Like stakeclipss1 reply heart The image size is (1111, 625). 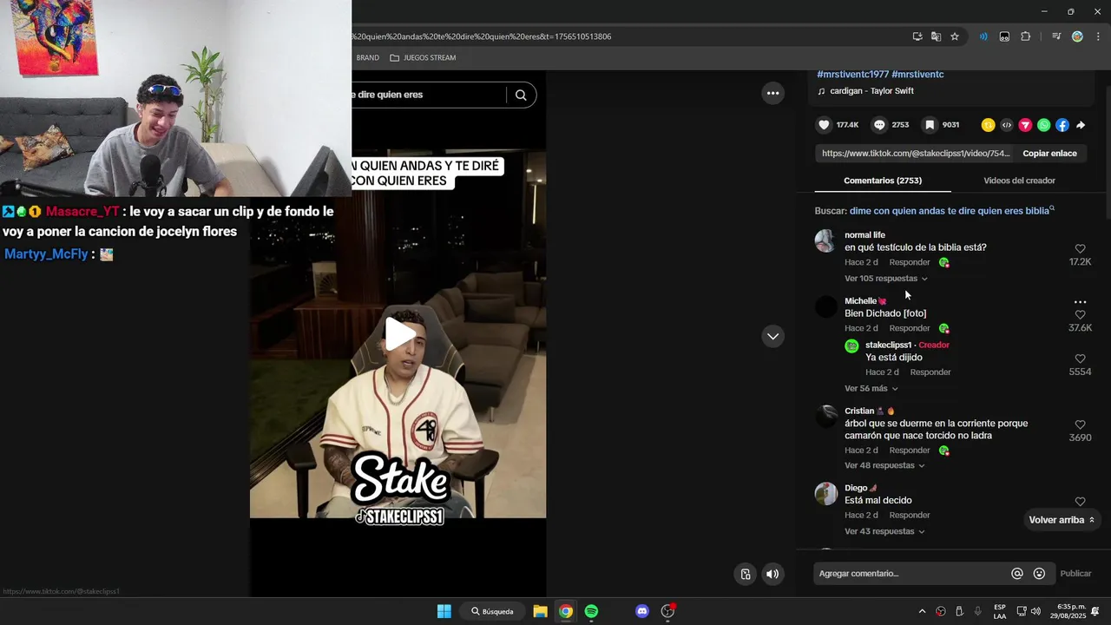click(x=1080, y=359)
